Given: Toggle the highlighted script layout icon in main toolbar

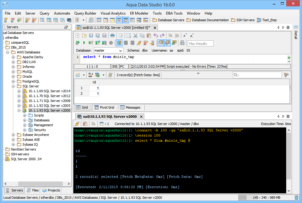Looking at the screenshot, I should [126, 20].
